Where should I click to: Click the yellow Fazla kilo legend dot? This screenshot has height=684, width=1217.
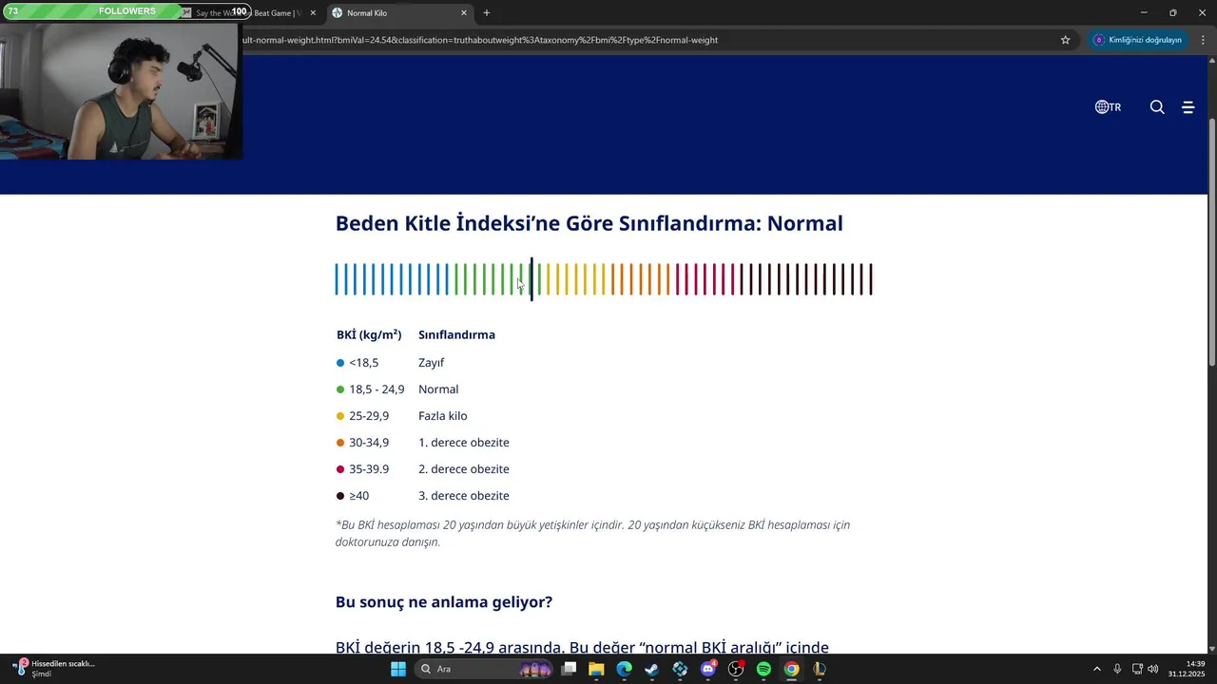(340, 416)
